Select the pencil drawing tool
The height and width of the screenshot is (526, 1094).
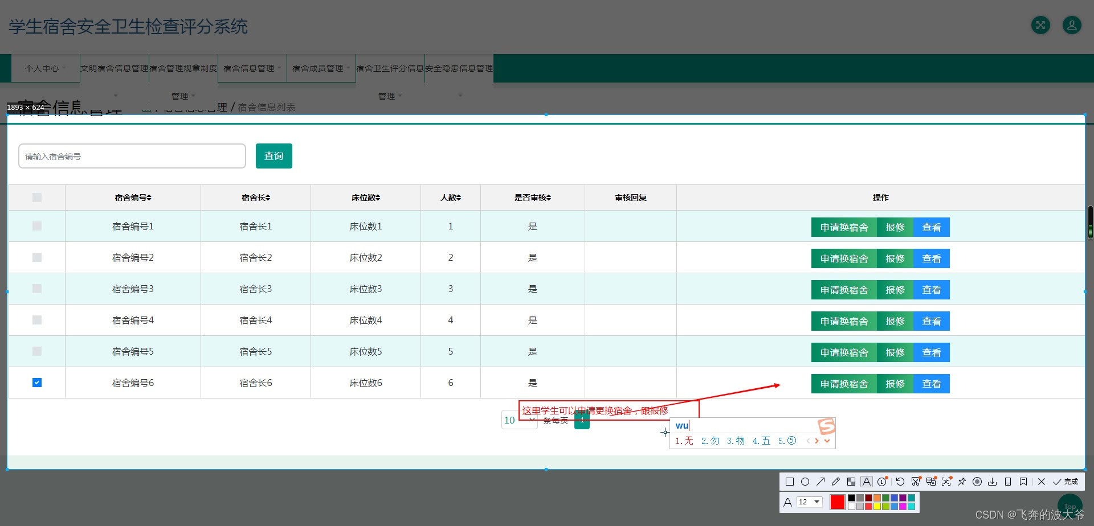(836, 482)
